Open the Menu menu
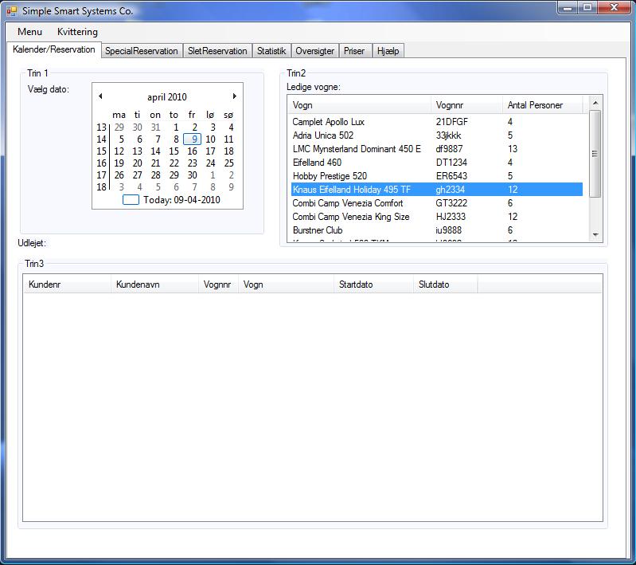This screenshot has height=565, width=636. [29, 32]
